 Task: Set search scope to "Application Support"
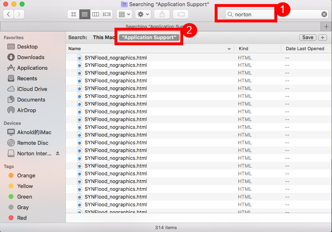click(x=149, y=38)
